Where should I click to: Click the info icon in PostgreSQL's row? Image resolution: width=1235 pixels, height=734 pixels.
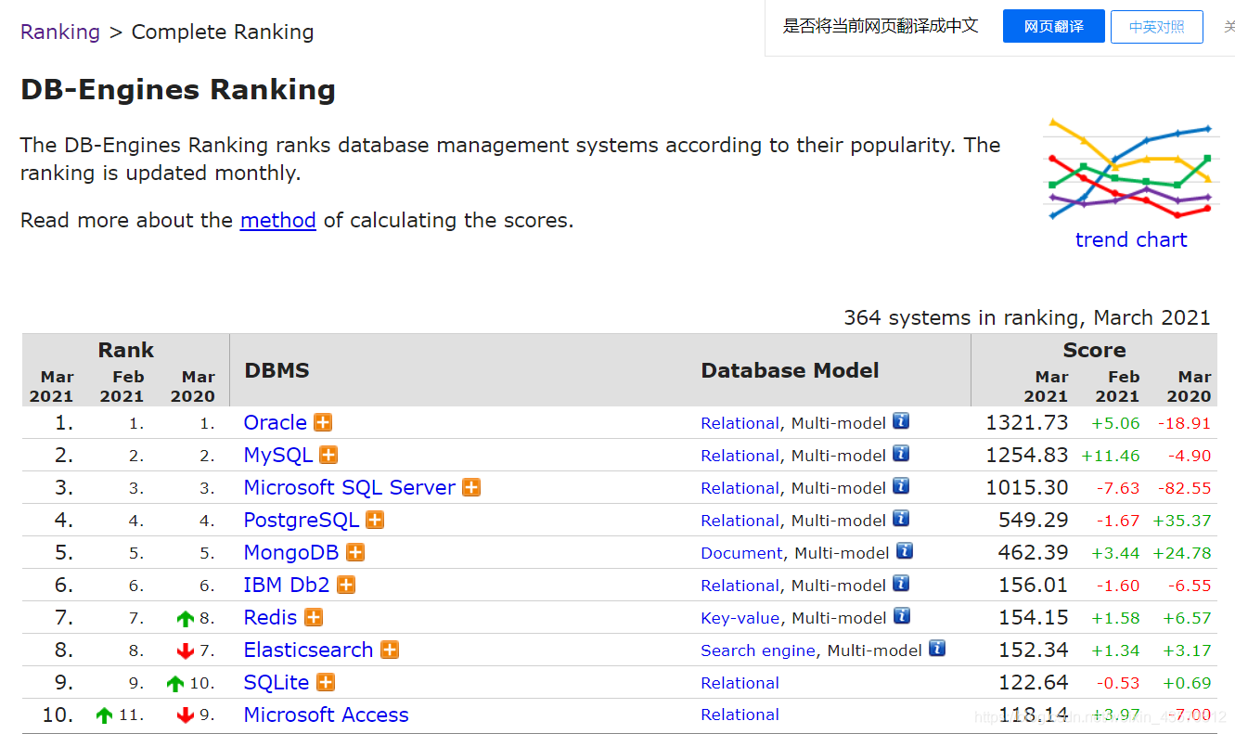(901, 519)
